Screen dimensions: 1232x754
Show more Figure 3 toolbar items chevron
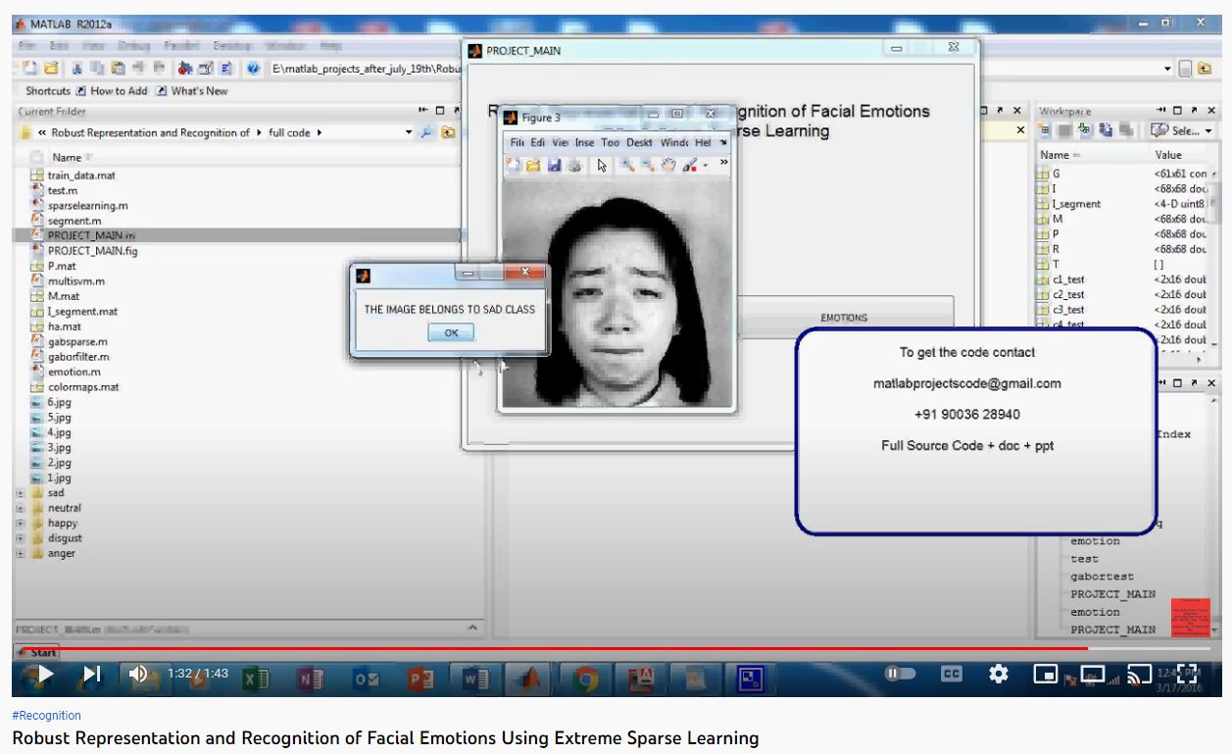point(724,163)
